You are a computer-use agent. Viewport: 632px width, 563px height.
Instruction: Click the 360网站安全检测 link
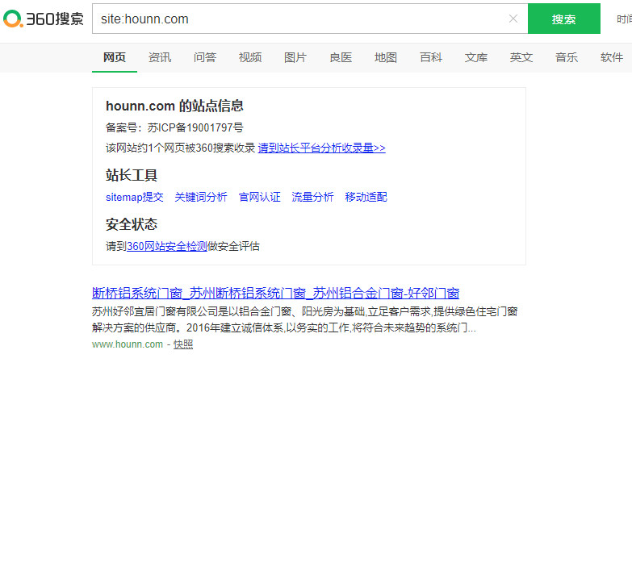(167, 246)
